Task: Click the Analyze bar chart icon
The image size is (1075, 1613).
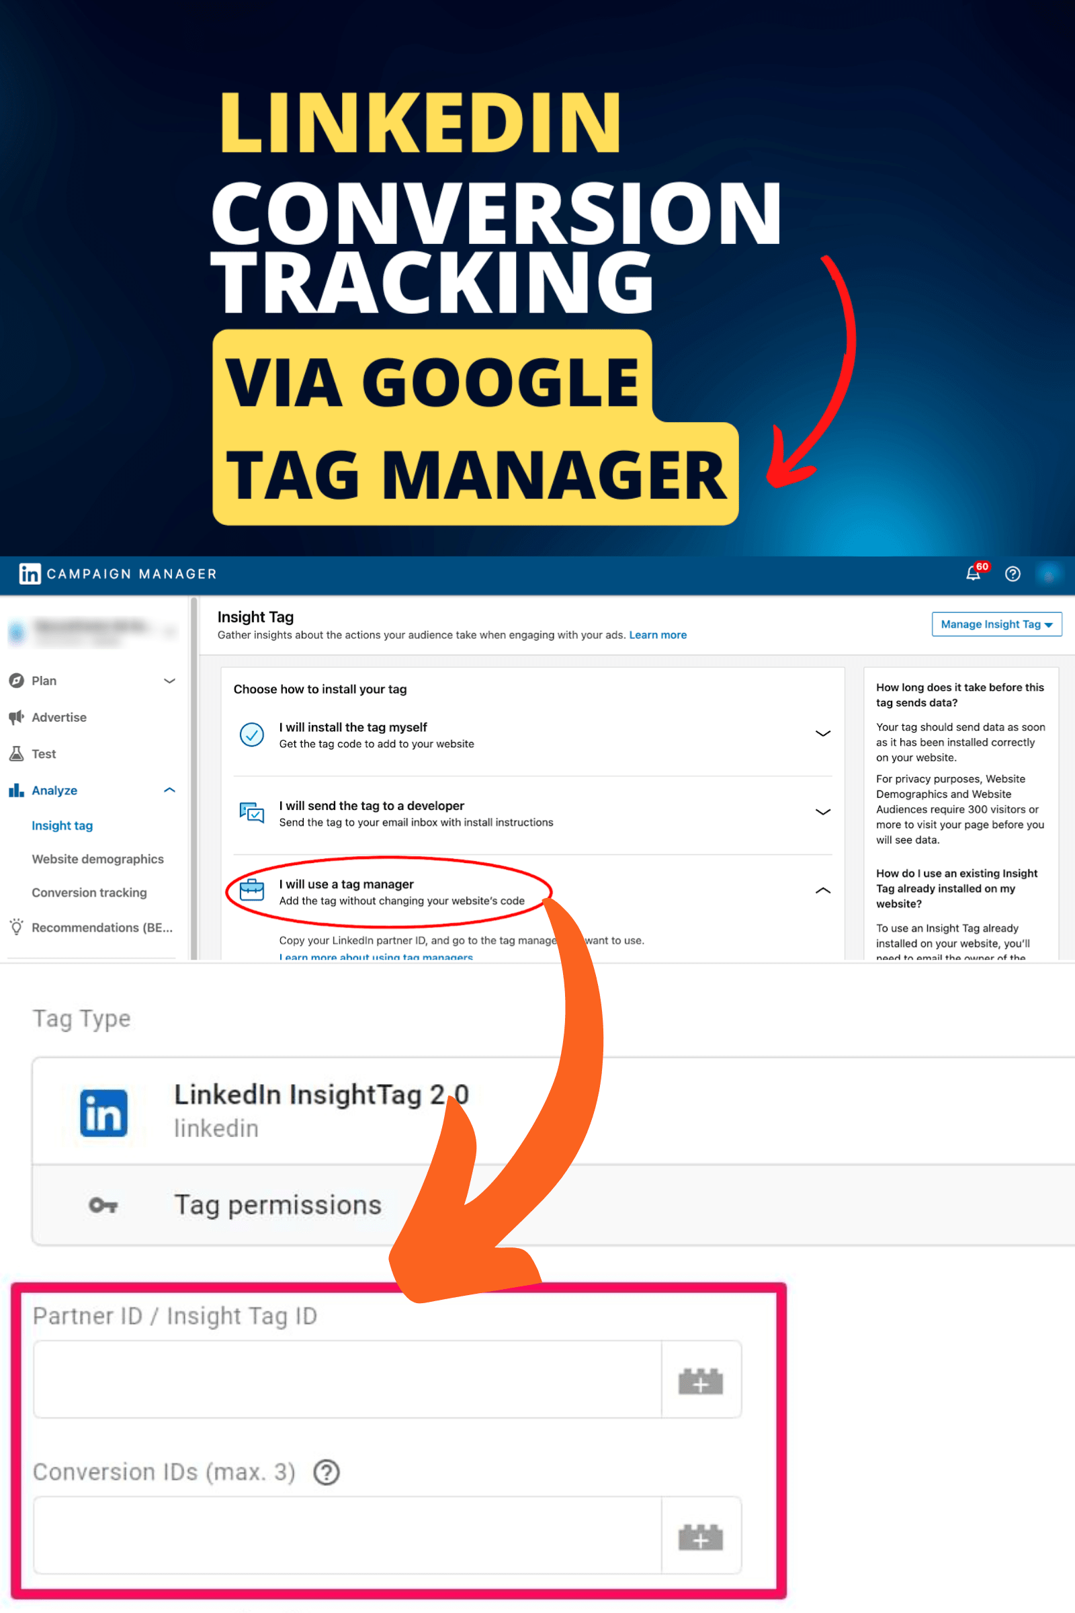Action: (16, 790)
